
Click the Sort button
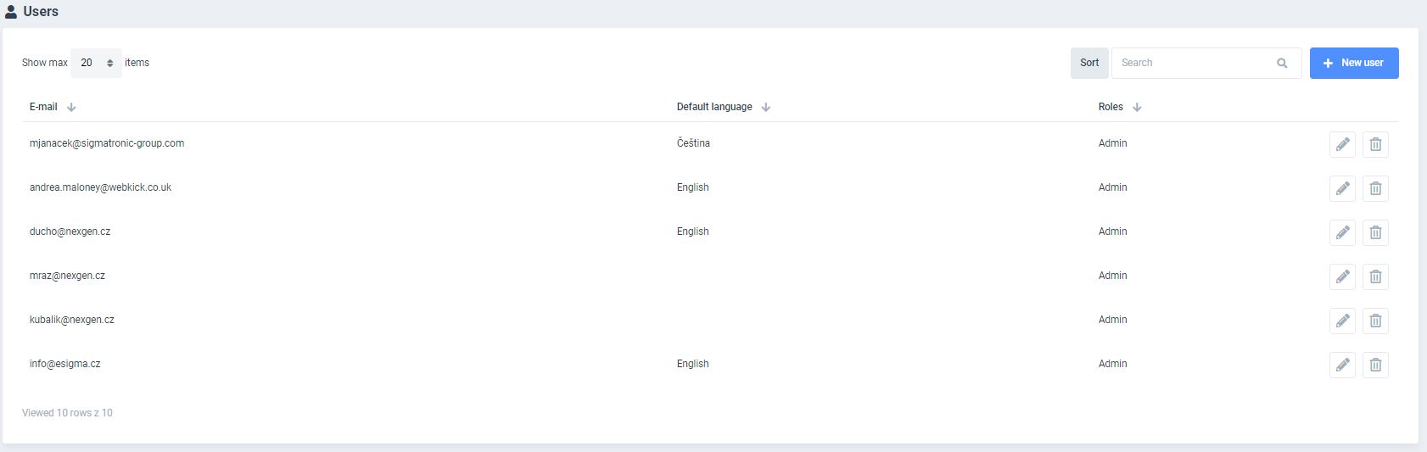click(x=1089, y=63)
